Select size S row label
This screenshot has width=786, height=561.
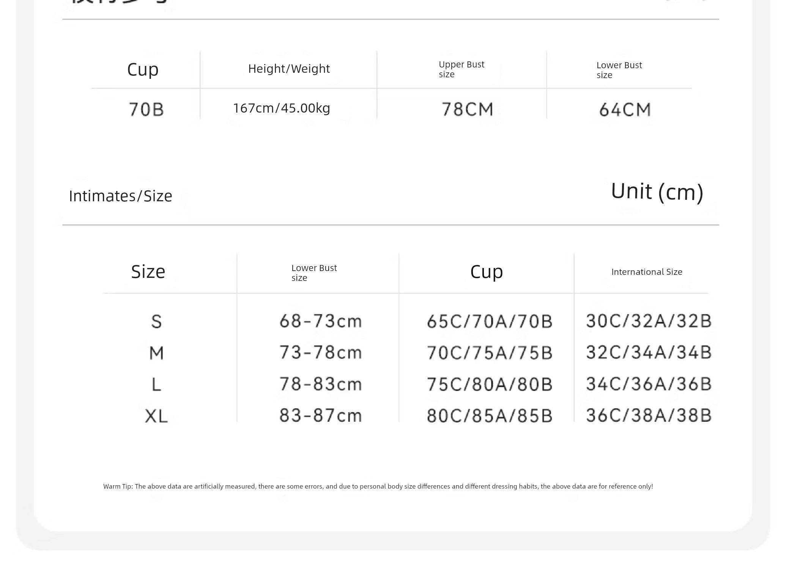pos(156,321)
